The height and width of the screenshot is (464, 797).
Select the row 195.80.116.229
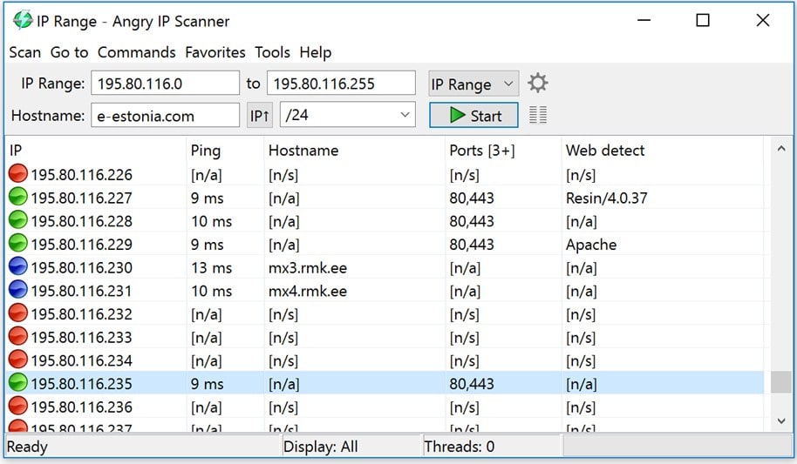pyautogui.click(x=385, y=244)
